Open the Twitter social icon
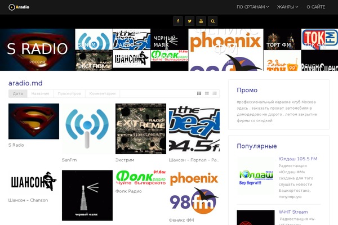This screenshot has width=338, height=225. pos(189,21)
